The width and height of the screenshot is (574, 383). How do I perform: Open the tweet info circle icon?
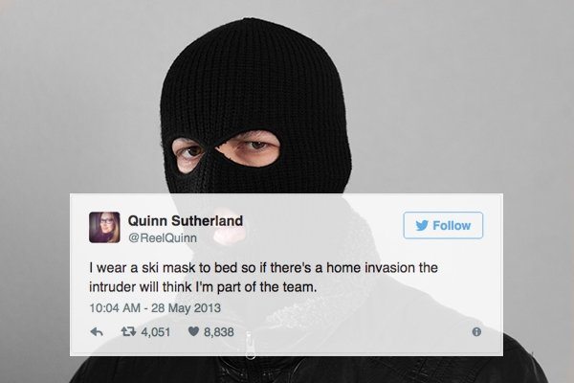tap(476, 332)
